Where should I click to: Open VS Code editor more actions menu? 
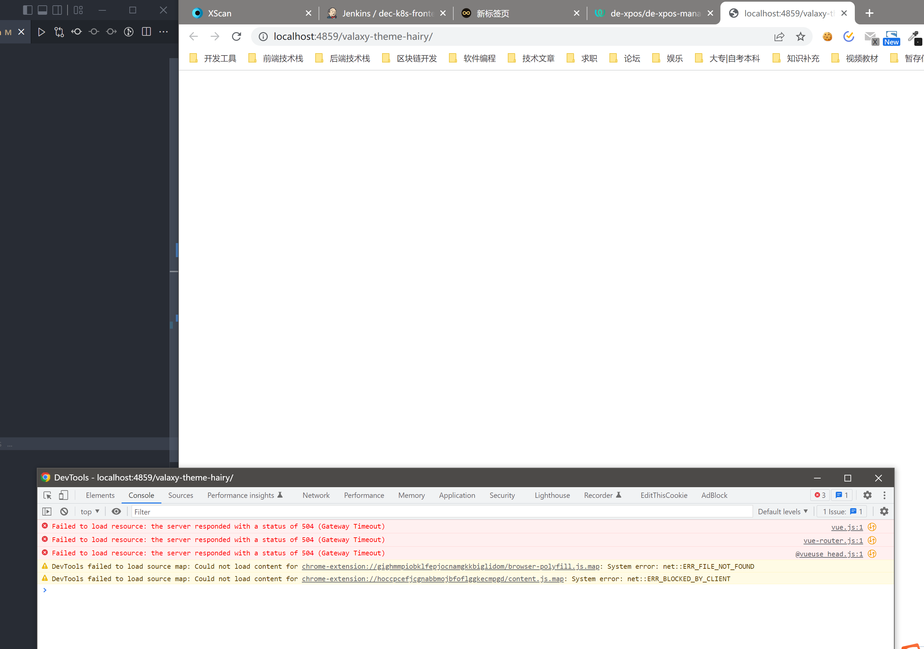click(x=164, y=32)
